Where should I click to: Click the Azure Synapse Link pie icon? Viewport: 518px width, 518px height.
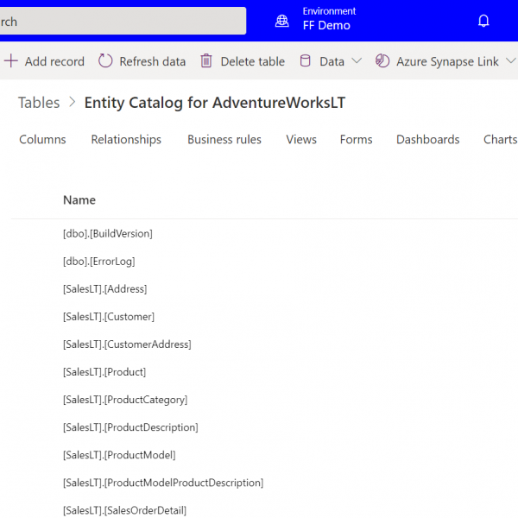(x=382, y=61)
